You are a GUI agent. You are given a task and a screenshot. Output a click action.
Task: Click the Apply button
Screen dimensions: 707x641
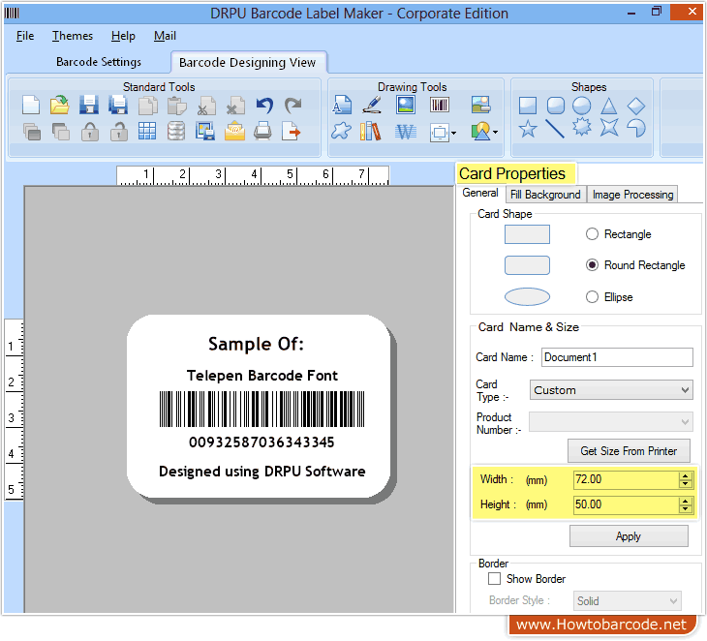click(629, 536)
